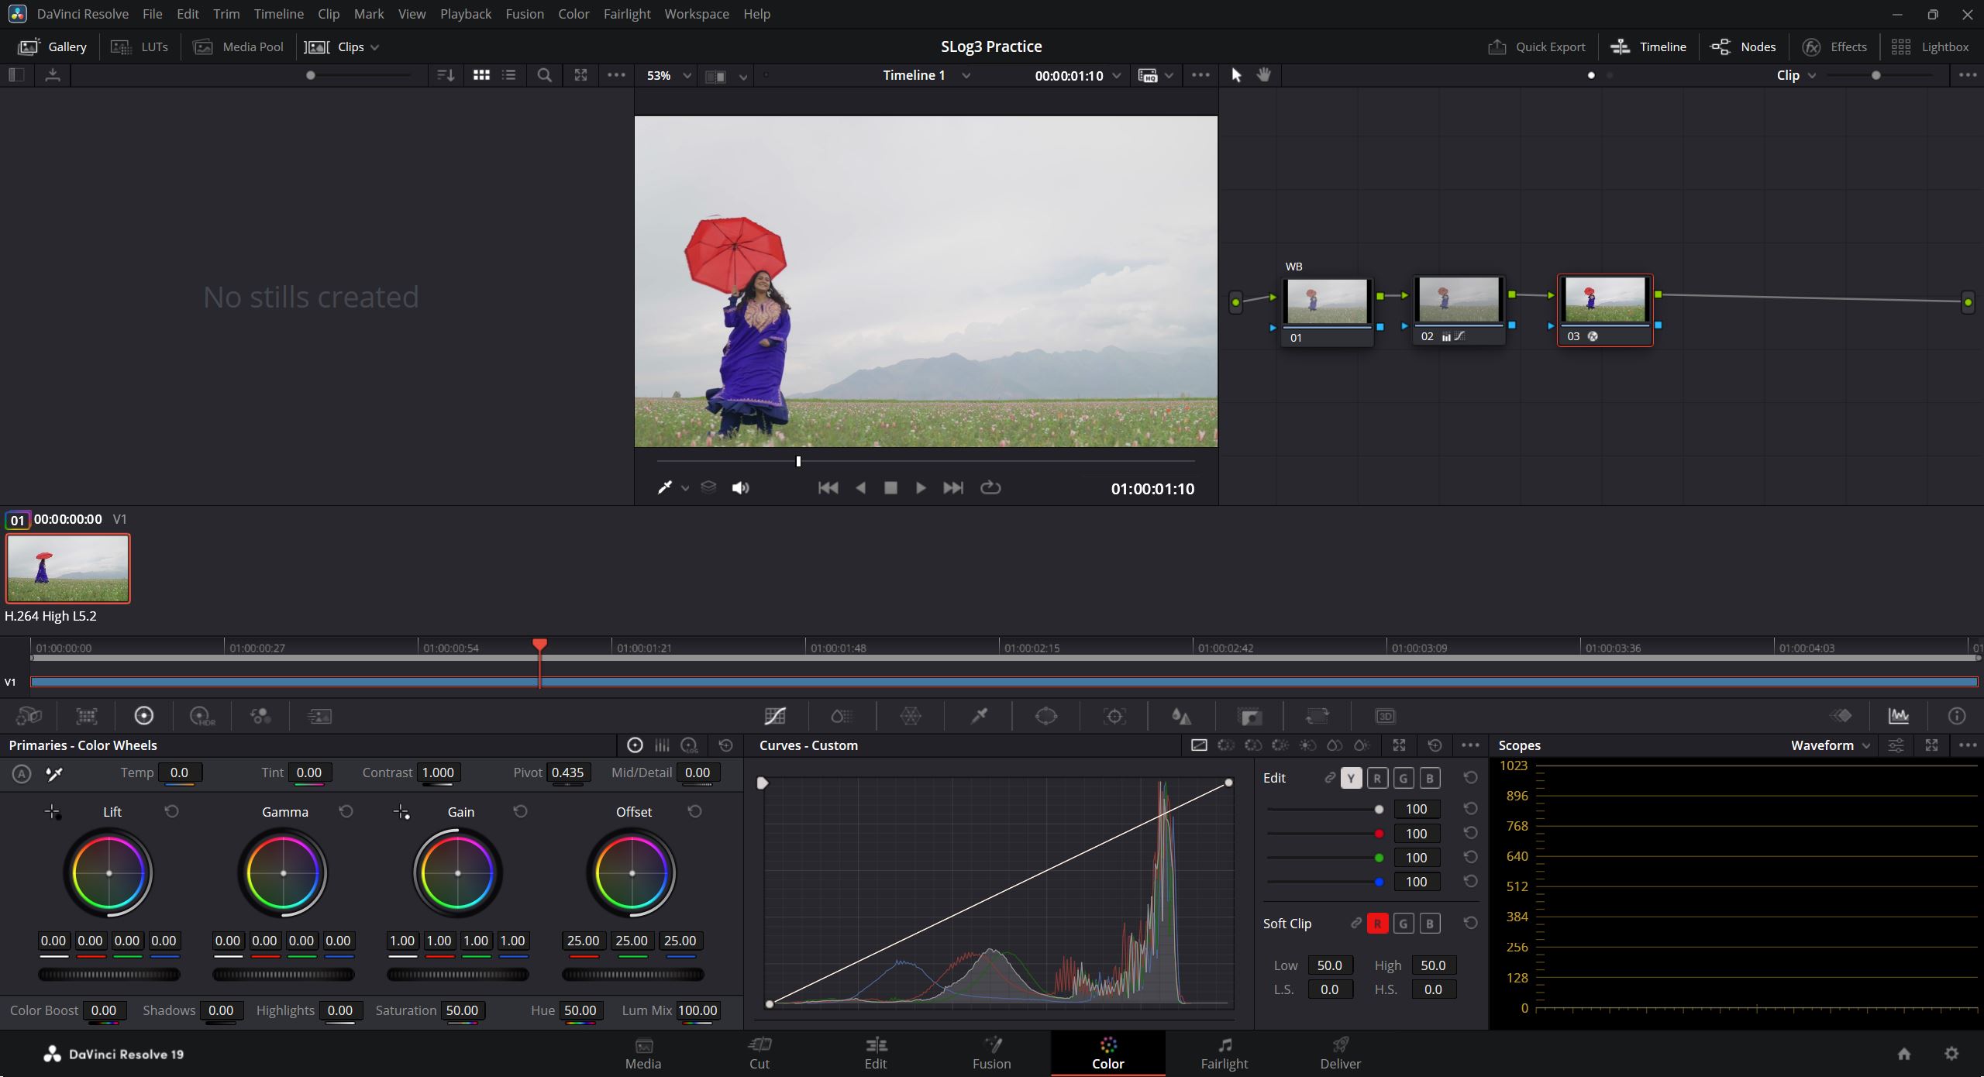1984x1077 pixels.
Task: Open the Information panel icon
Action: pos(1957,716)
